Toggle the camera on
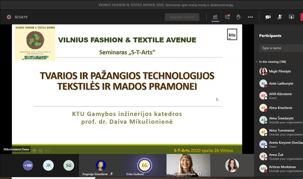 tap(268, 17)
